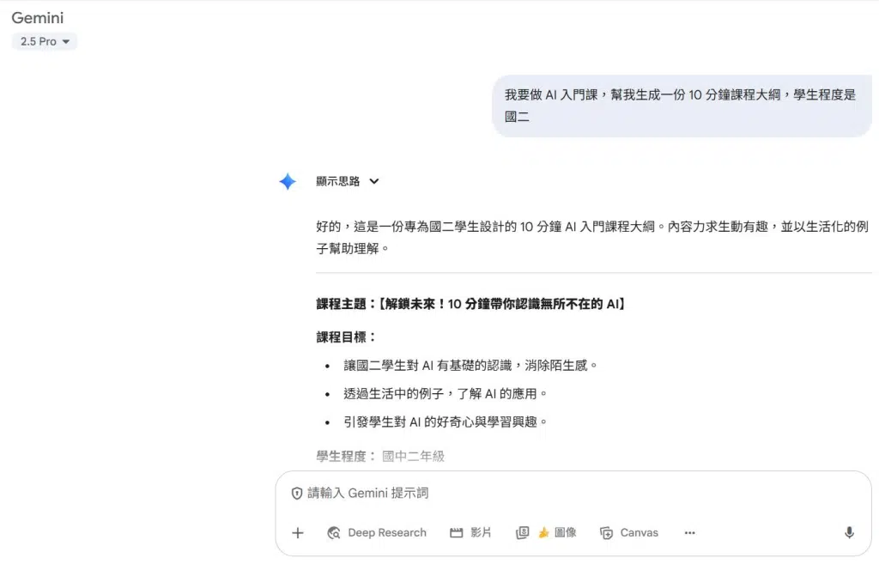Open the Canvas tool
The height and width of the screenshot is (564, 879).
coord(629,532)
